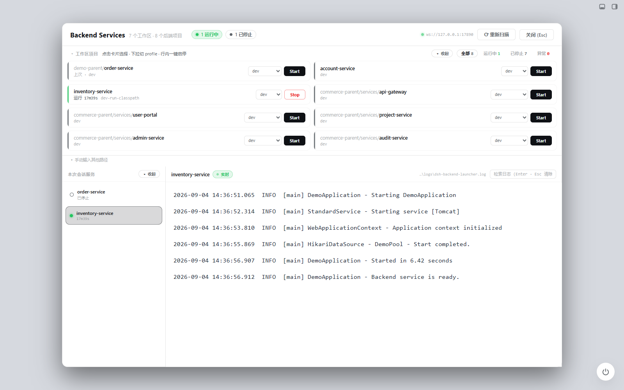Start the admin-service
This screenshot has width=624, height=390.
[x=294, y=141]
